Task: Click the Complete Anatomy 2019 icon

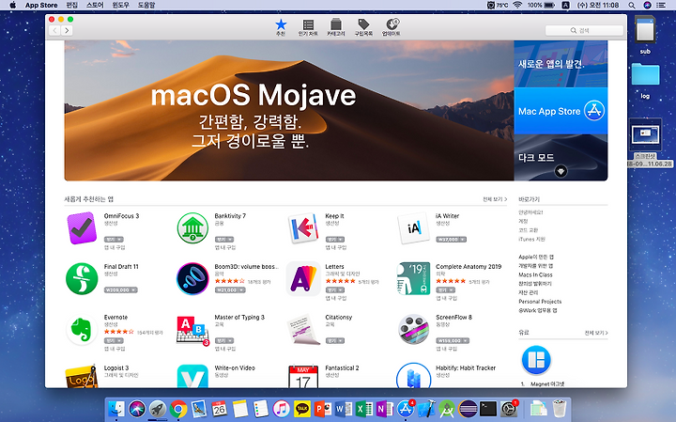Action: point(413,279)
